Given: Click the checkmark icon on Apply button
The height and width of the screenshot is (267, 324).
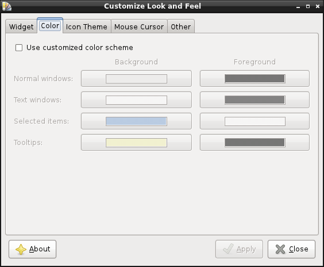Looking at the screenshot, I should click(x=228, y=249).
